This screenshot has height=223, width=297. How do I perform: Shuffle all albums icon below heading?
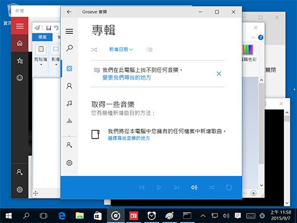point(94,49)
